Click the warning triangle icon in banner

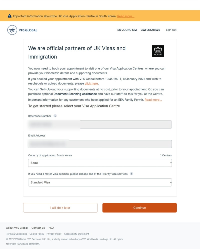[x=10, y=16]
